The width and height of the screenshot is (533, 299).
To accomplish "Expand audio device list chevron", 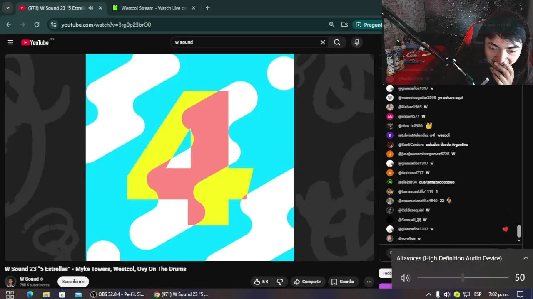I will click(526, 258).
